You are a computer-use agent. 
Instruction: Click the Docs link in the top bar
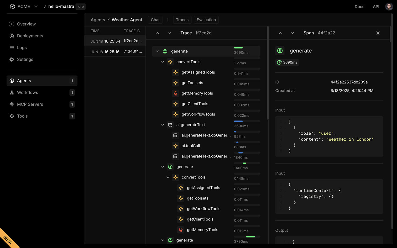click(x=359, y=7)
